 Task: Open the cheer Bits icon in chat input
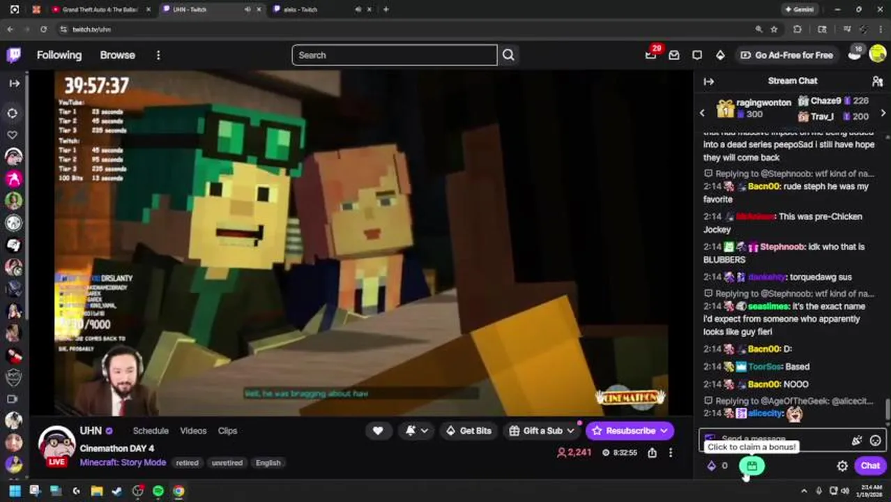[x=856, y=441]
